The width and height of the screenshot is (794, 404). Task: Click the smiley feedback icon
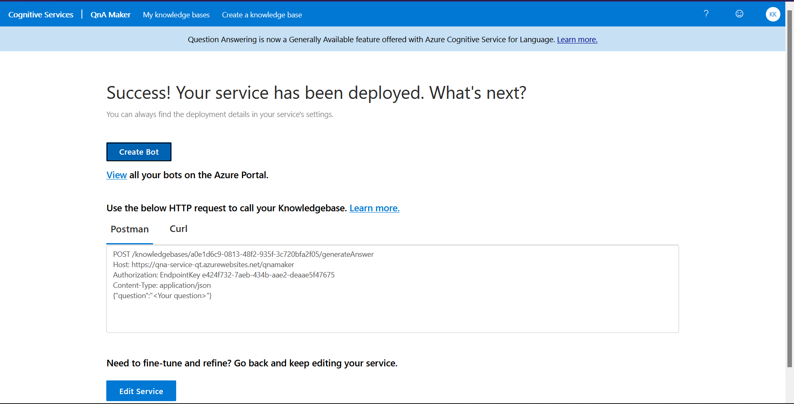(x=739, y=14)
